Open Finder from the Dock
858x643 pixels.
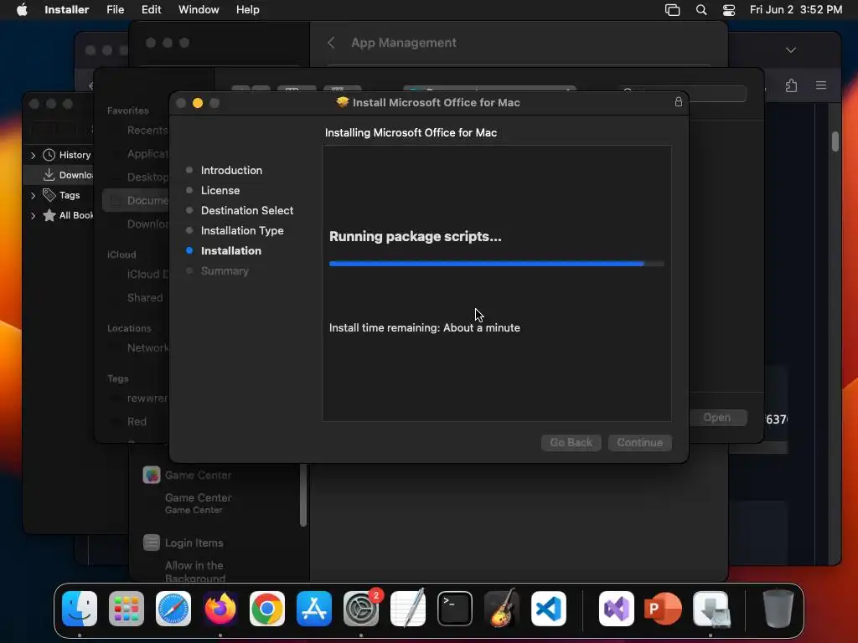pos(80,609)
